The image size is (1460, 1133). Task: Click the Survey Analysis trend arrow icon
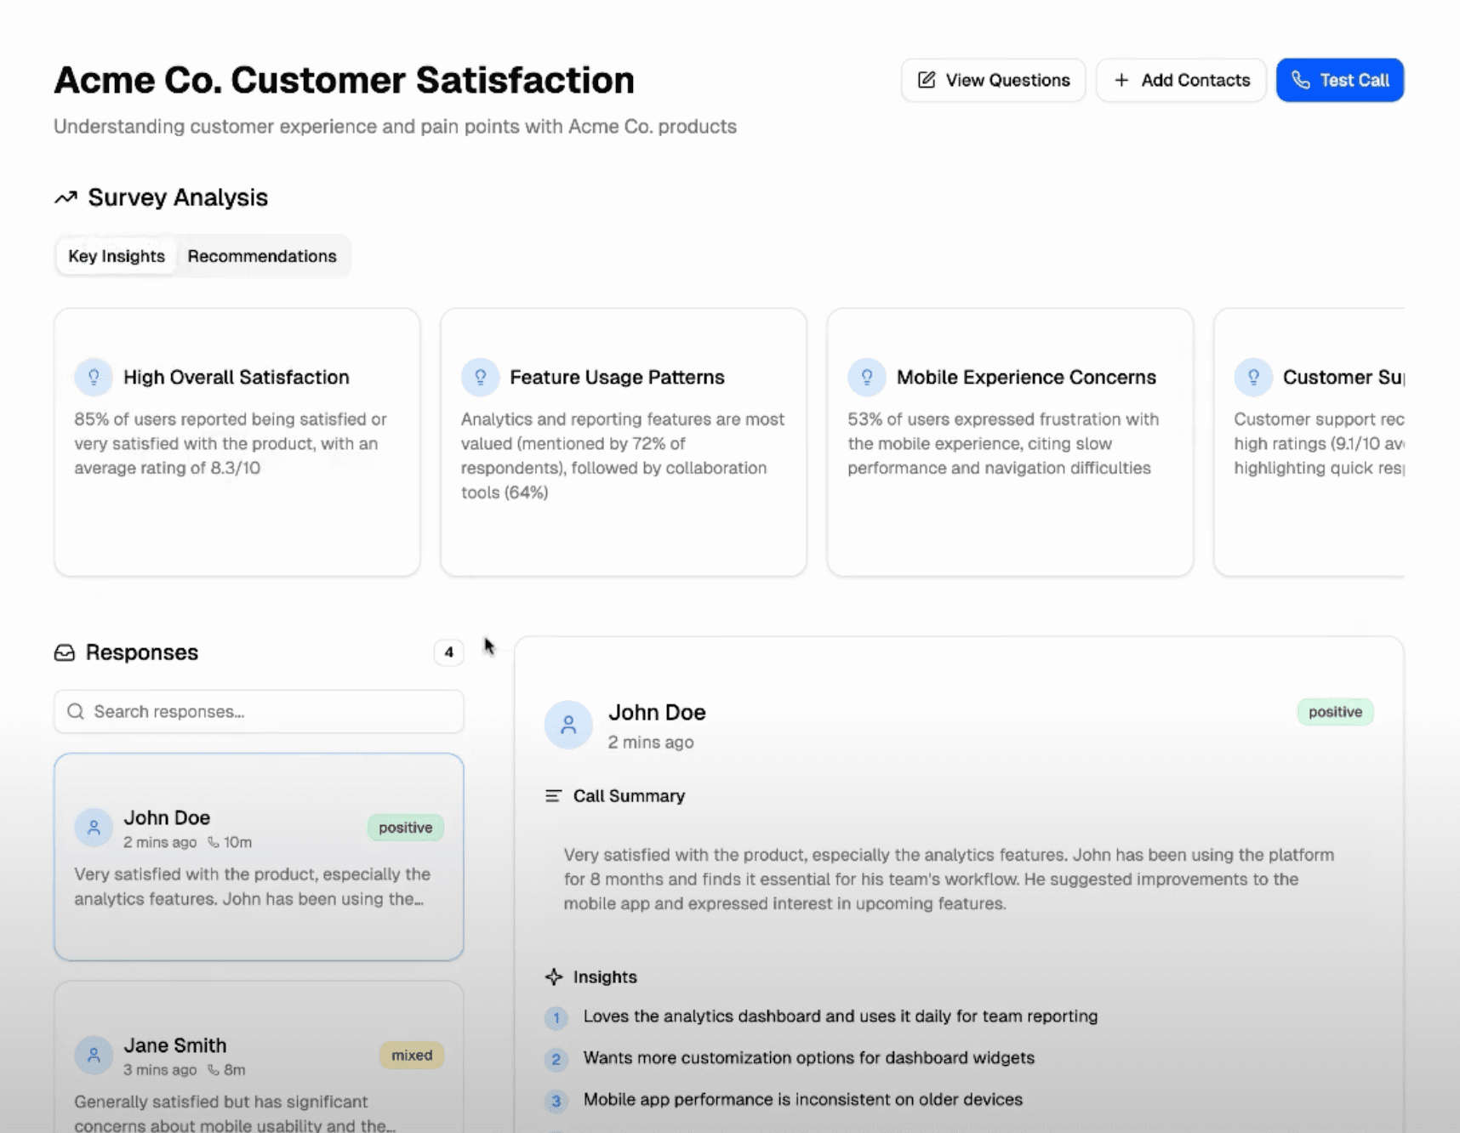[66, 197]
